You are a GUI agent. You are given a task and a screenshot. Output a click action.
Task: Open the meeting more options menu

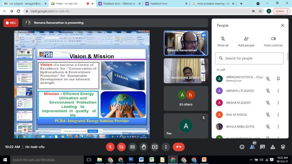166,147
